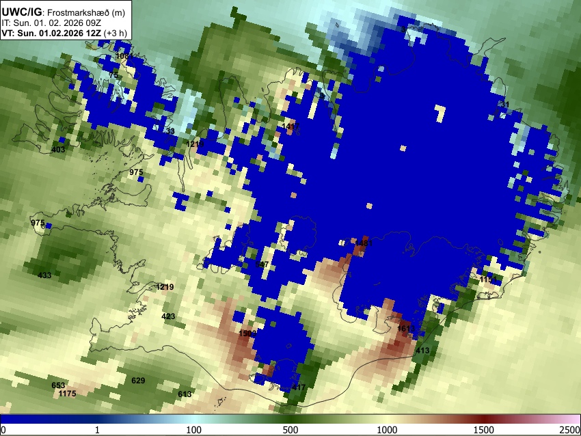Click the 0 tick on color scale

[3, 430]
